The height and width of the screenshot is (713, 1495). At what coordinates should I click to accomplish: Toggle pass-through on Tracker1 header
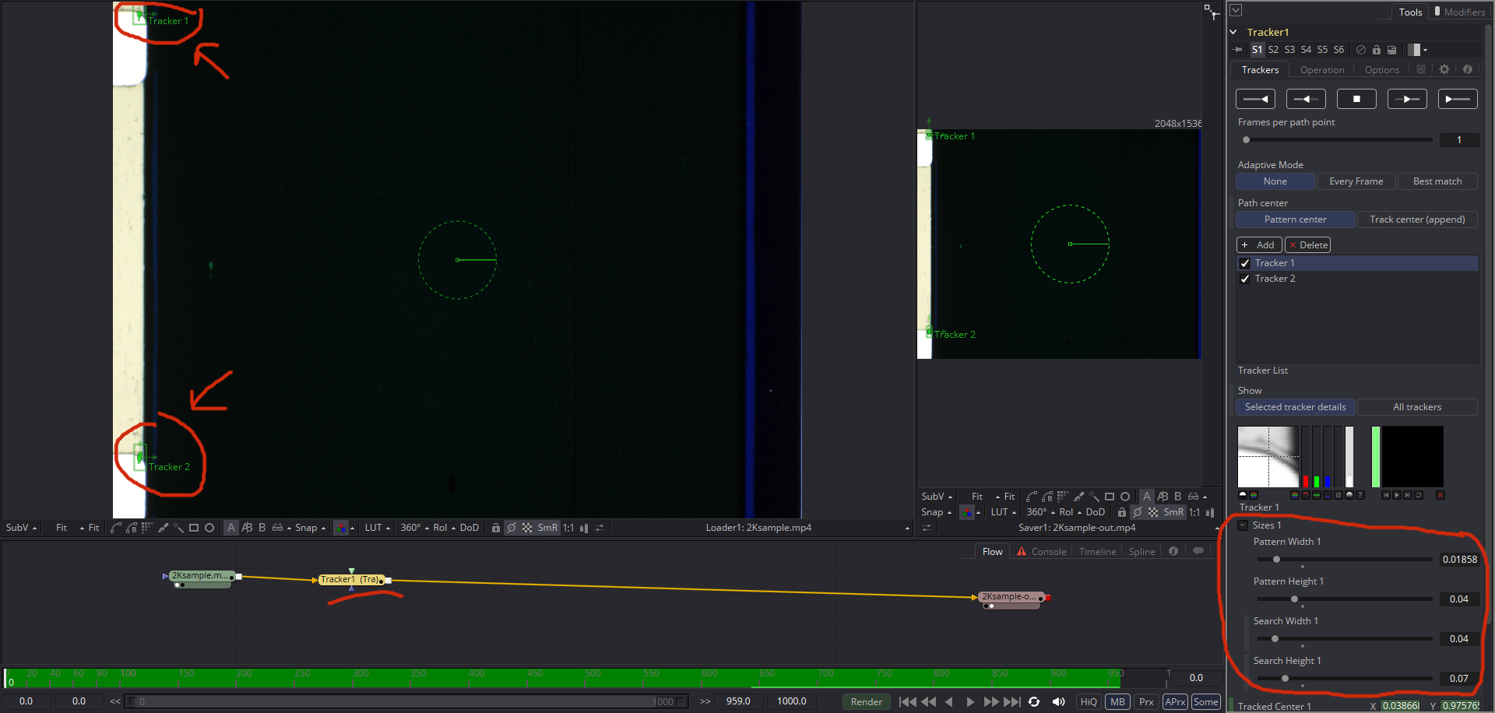click(x=1361, y=50)
